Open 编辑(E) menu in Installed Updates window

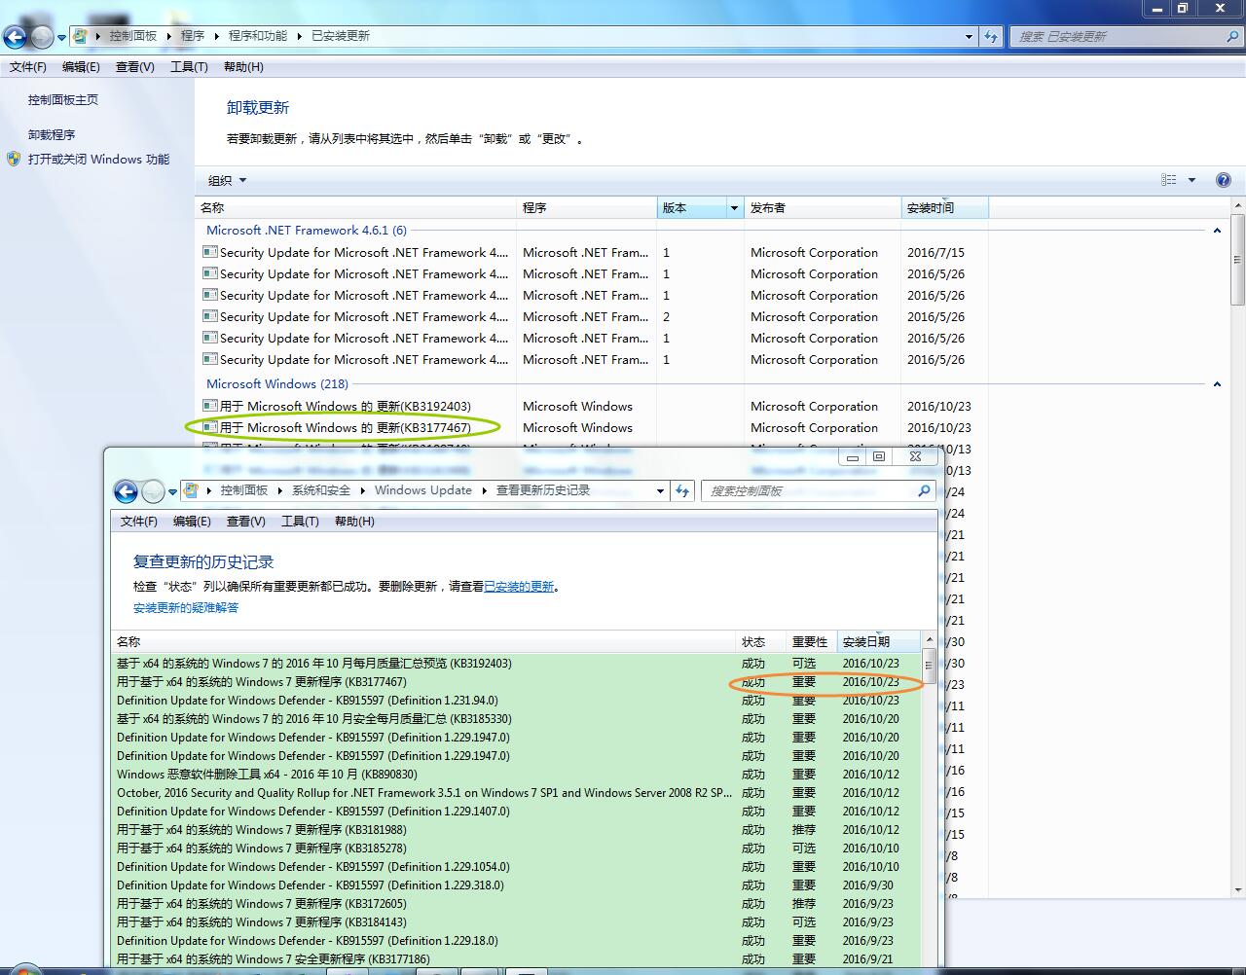point(81,67)
